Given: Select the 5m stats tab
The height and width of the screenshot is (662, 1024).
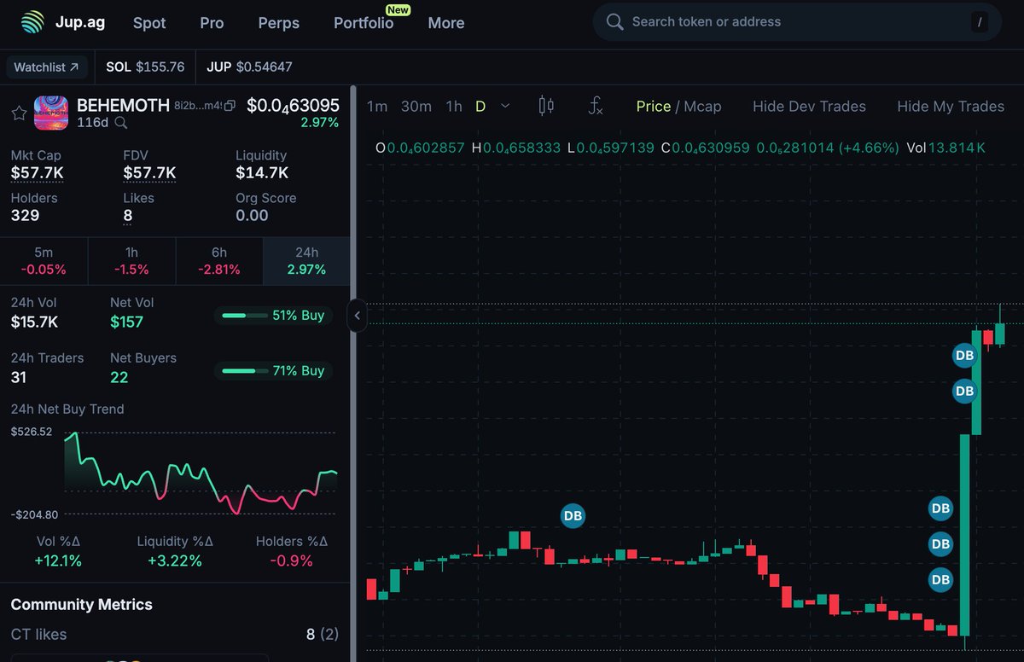Looking at the screenshot, I should (44, 261).
